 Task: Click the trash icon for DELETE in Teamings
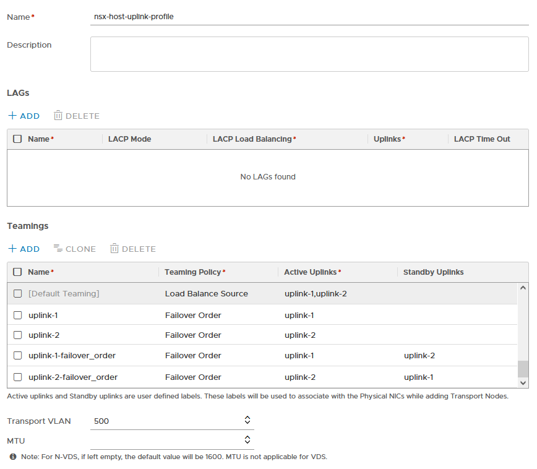click(114, 249)
